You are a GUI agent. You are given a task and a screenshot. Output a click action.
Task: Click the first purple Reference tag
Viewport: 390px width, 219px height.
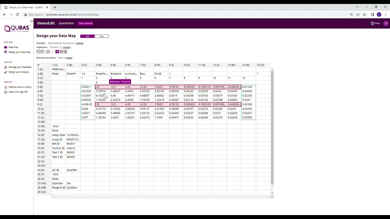click(x=115, y=82)
